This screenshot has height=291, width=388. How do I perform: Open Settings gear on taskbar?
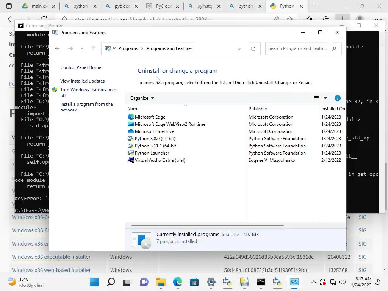[x=211, y=282]
